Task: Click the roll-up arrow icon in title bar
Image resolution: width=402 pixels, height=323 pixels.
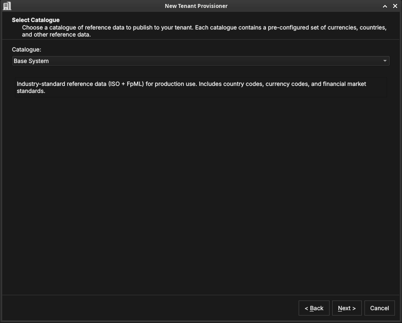Action: 385,6
